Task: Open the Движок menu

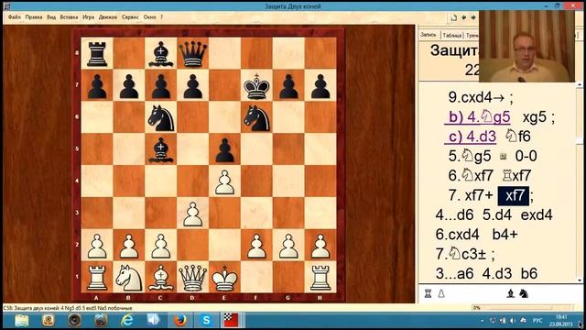Action: click(108, 17)
